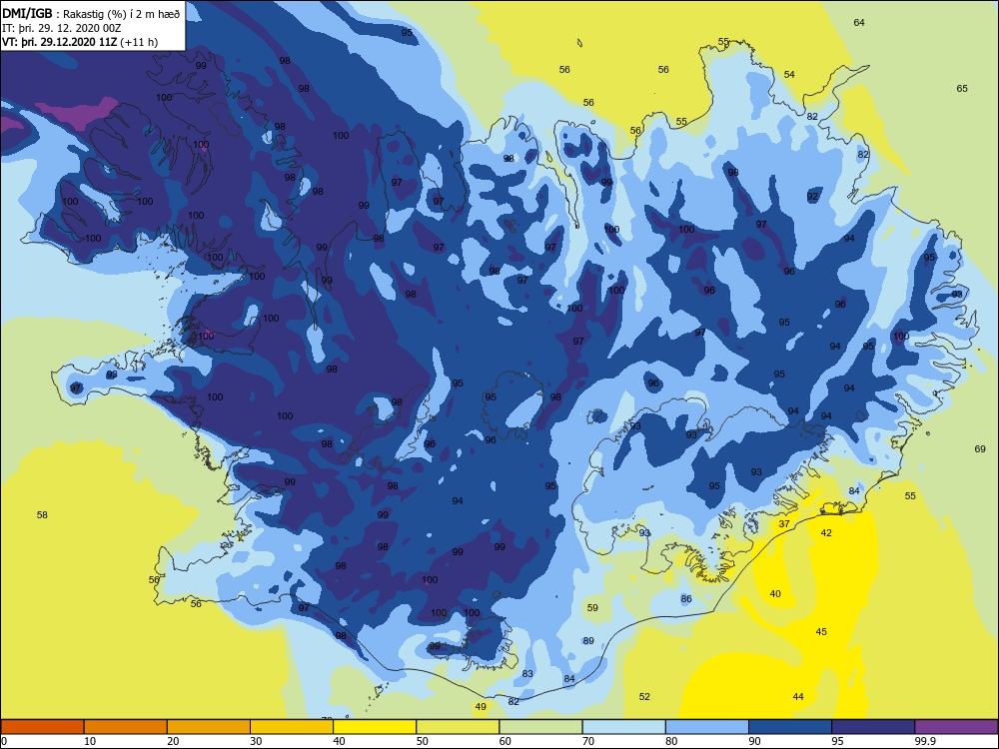The width and height of the screenshot is (999, 749).
Task: Click the 'IT: þri. 29. 12. 2020 00Z' line
Action: coord(61,28)
